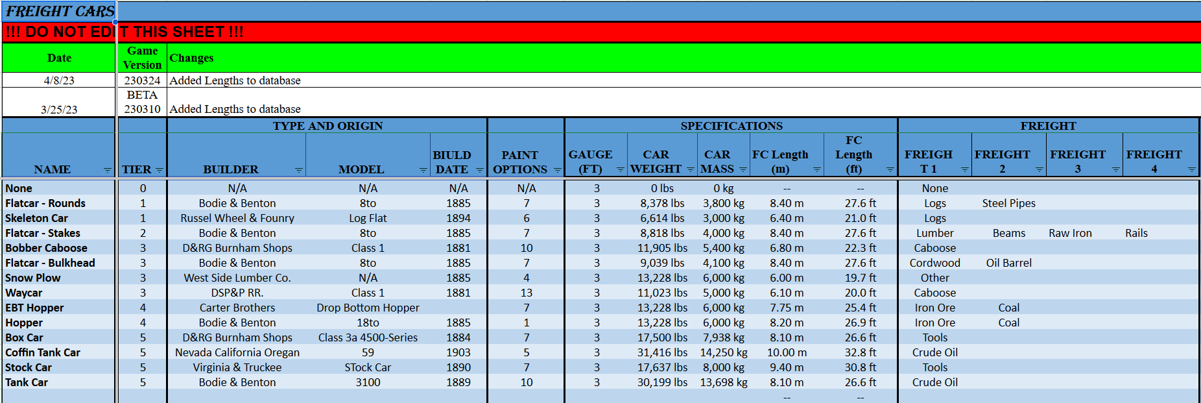Image resolution: width=1201 pixels, height=403 pixels.
Task: Open the CAR WEIGHT filter dropdown
Action: tap(691, 170)
